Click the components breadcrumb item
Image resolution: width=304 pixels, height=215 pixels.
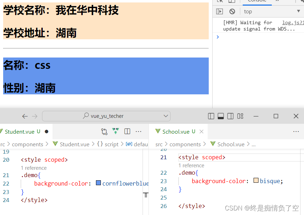coord(29,144)
